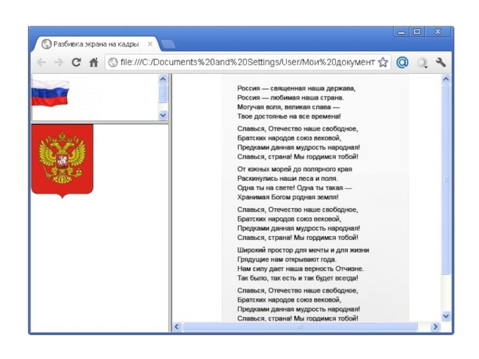The height and width of the screenshot is (359, 479).
Task: Click up arrow of flag frame scrollbar
Action: click(163, 79)
